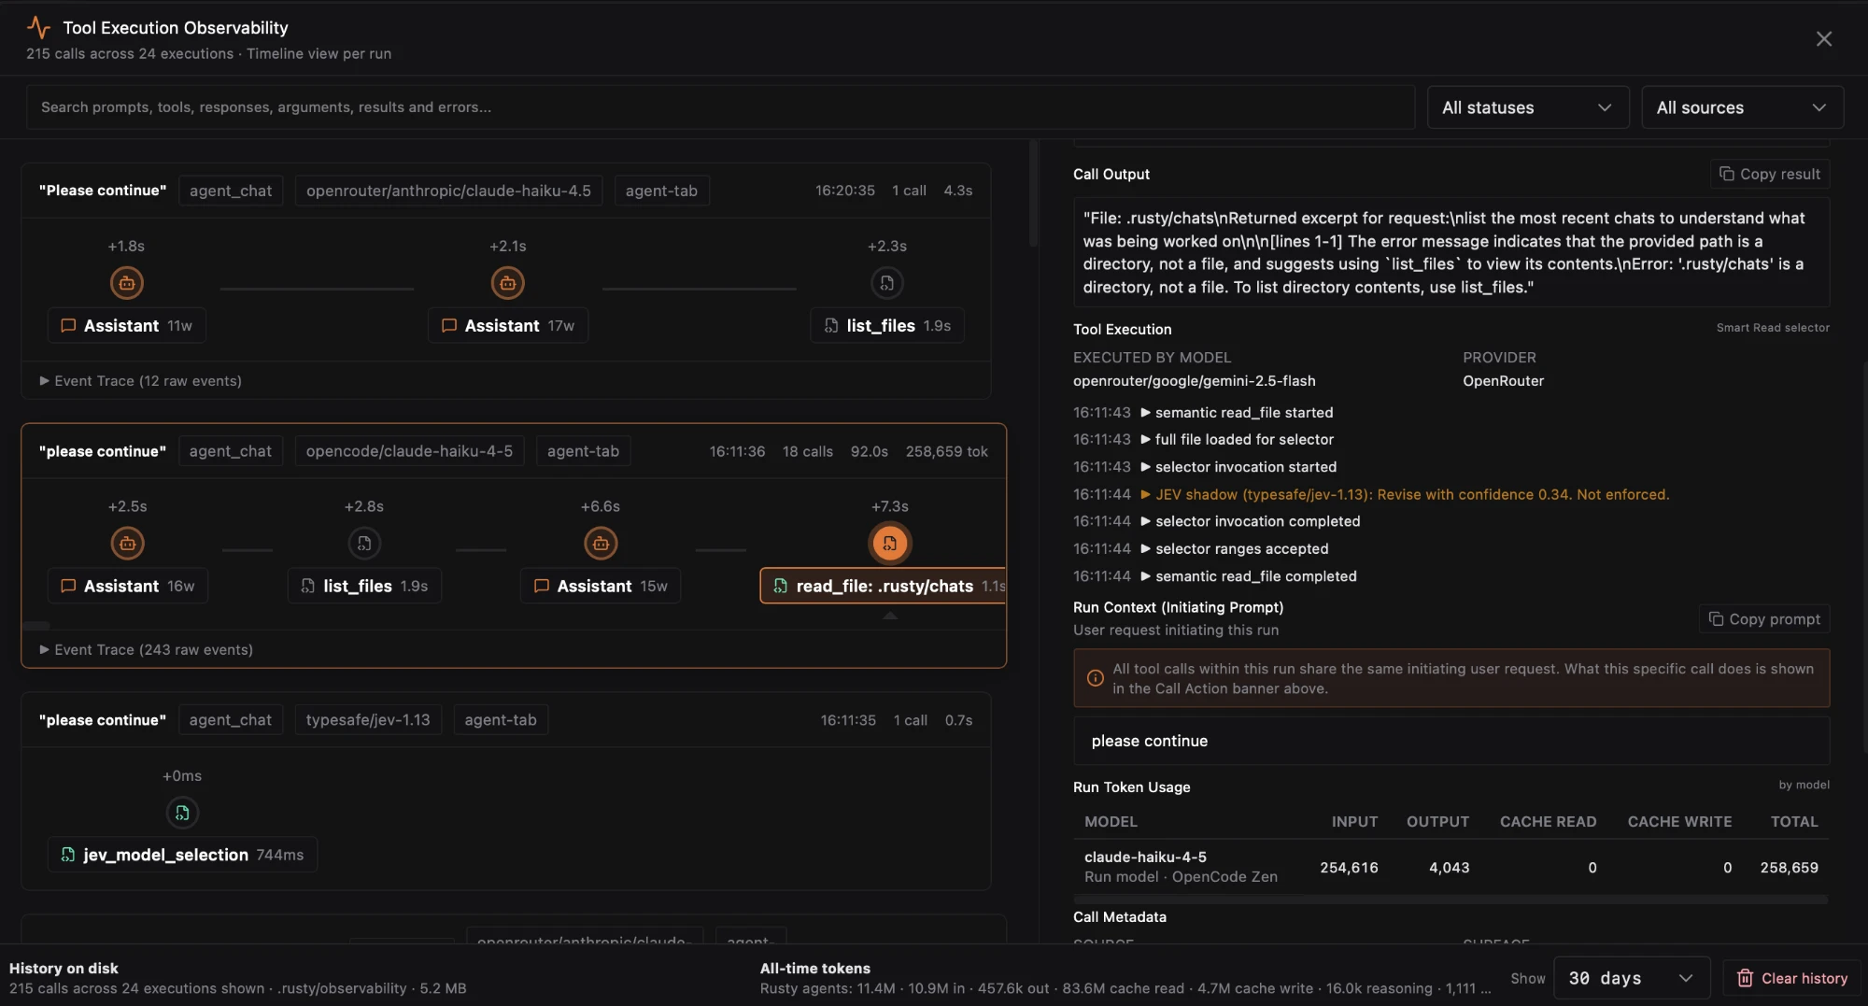The height and width of the screenshot is (1006, 1868).
Task: Close the observability panel
Action: click(1823, 39)
